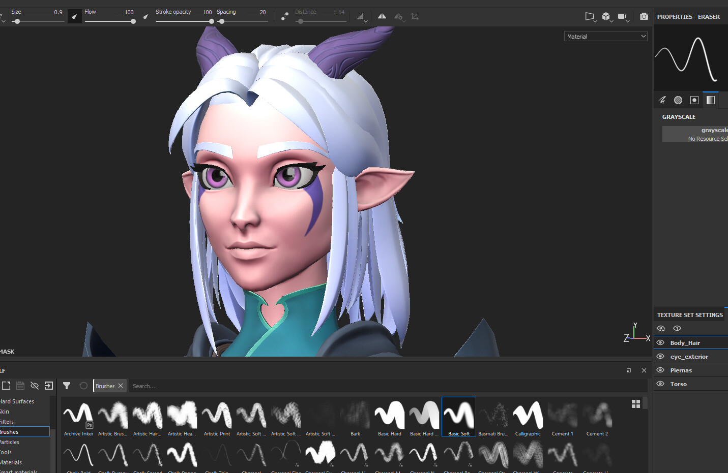Screen dimensions: 728x473
Task: Select the stencil tab in Properties
Action: pyautogui.click(x=694, y=100)
